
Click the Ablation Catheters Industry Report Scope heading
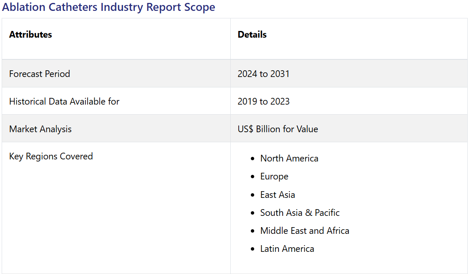pyautogui.click(x=108, y=7)
